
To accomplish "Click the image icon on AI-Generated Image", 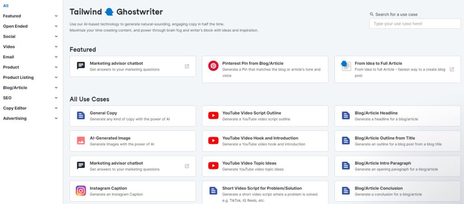I will click(x=81, y=141).
